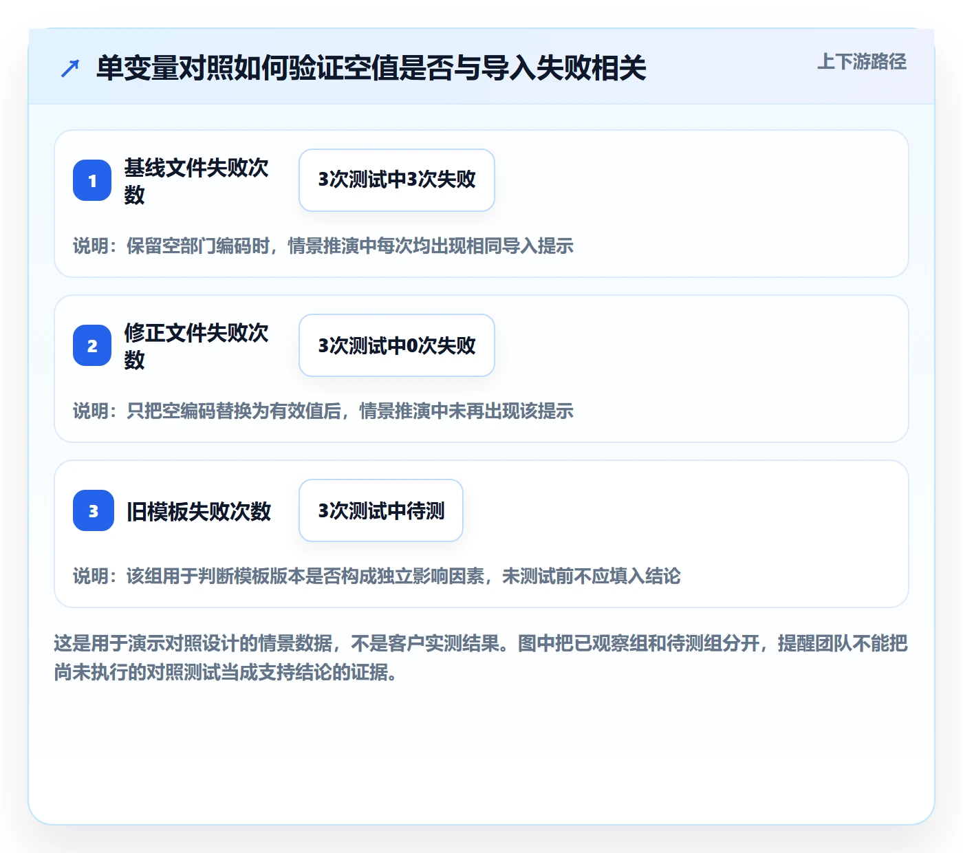Select the step 1 number badge
Image resolution: width=963 pixels, height=853 pixels.
coord(92,180)
